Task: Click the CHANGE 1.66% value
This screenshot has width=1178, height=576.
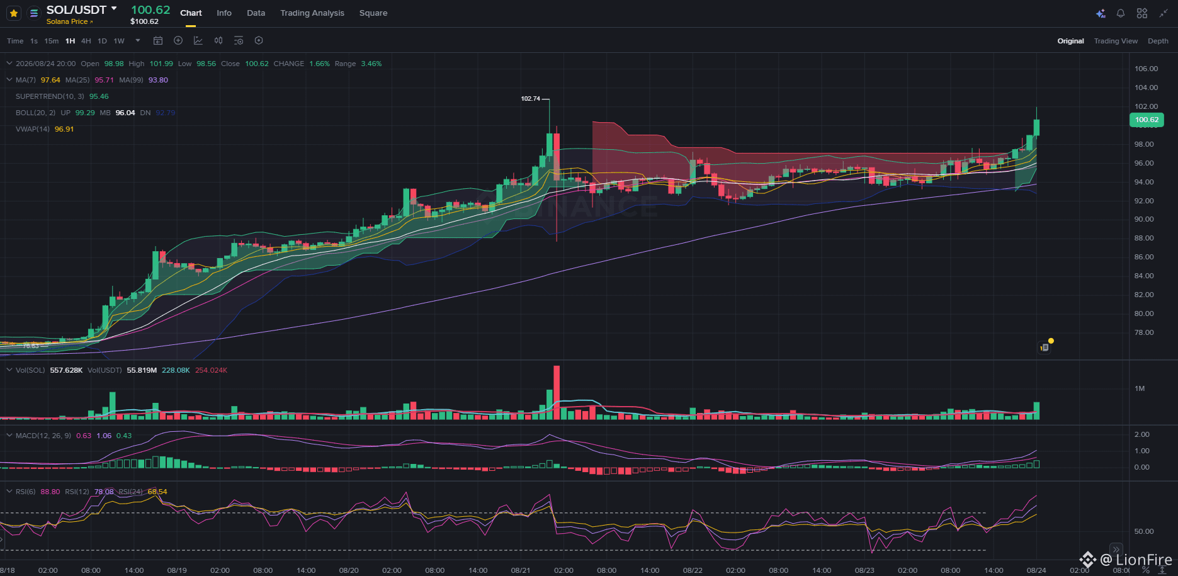Action: click(x=319, y=64)
